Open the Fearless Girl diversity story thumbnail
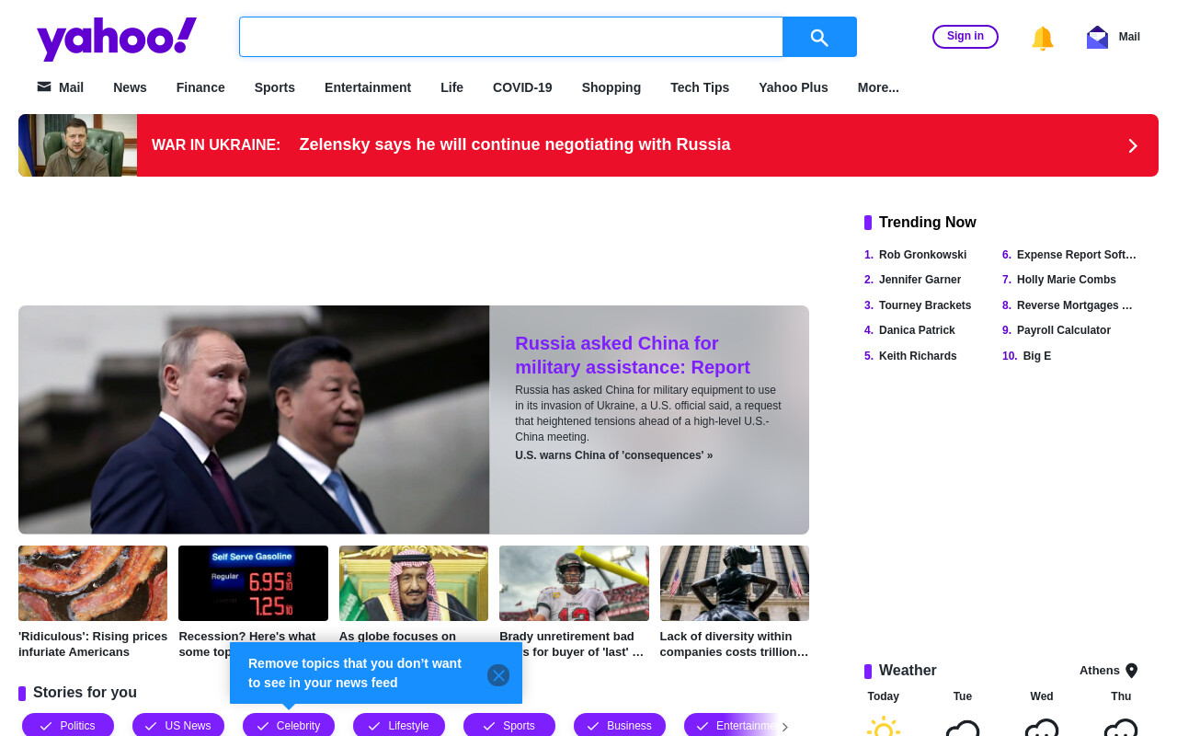 (735, 583)
